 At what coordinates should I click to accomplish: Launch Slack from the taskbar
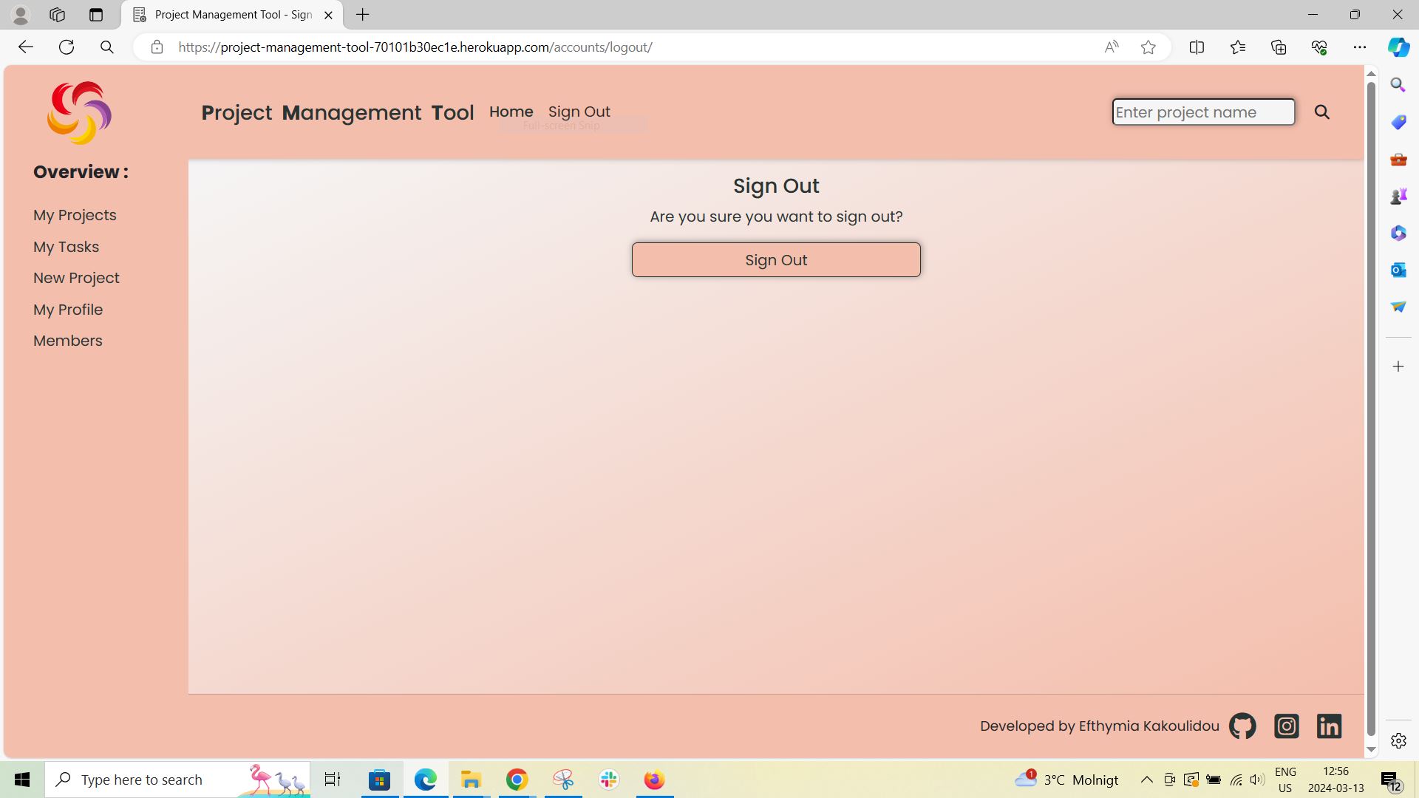(x=608, y=779)
